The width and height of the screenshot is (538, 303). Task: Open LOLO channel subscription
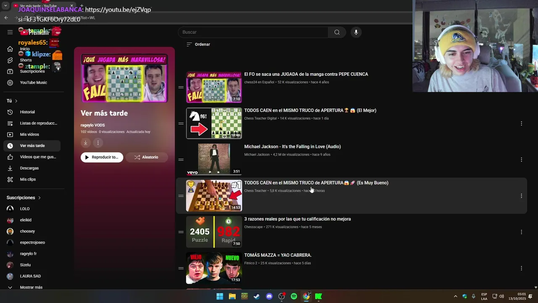pos(32,209)
